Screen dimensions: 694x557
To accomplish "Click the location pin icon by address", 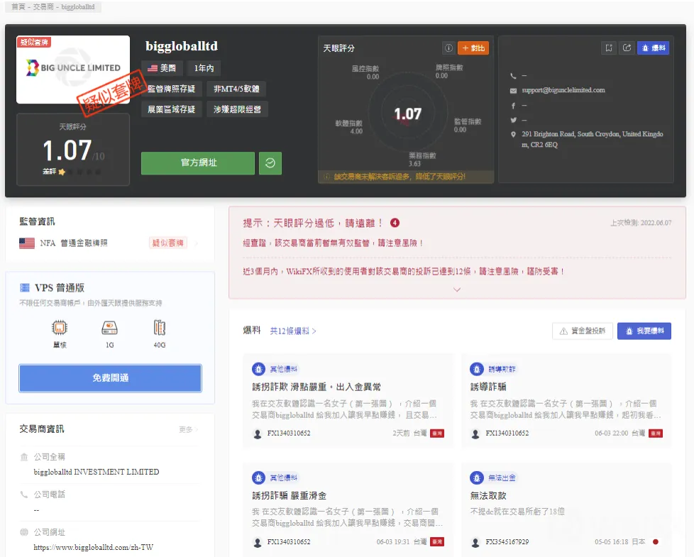I will [x=513, y=134].
